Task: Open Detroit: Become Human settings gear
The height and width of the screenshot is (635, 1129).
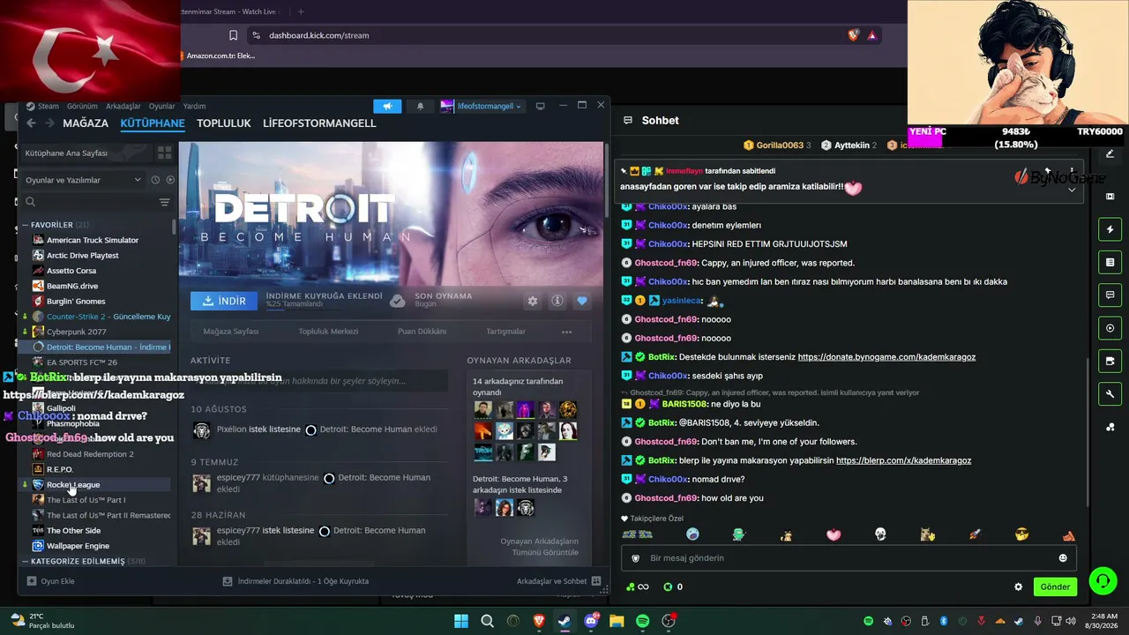Action: (533, 301)
